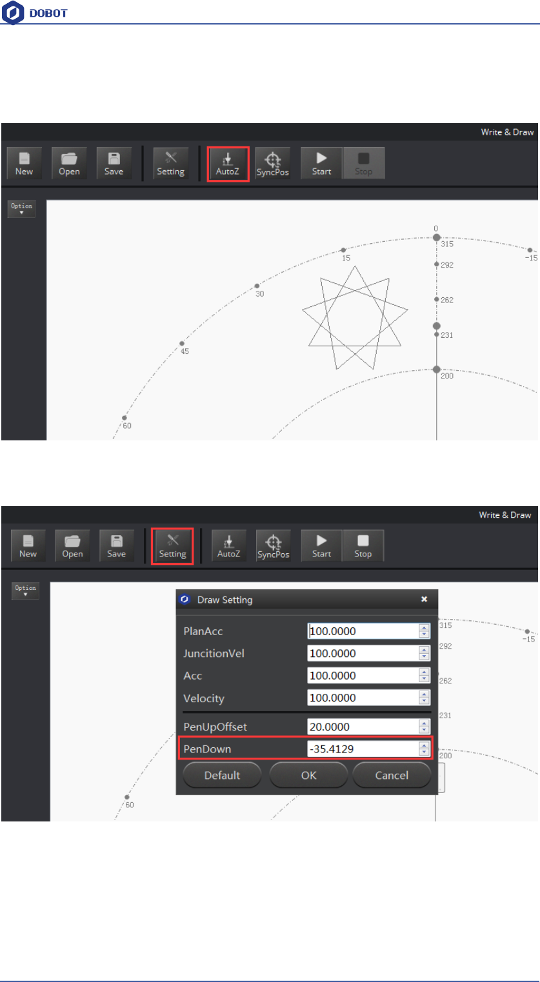The width and height of the screenshot is (540, 982).
Task: Click highlighted Setting button in lower screenshot
Action: click(172, 546)
